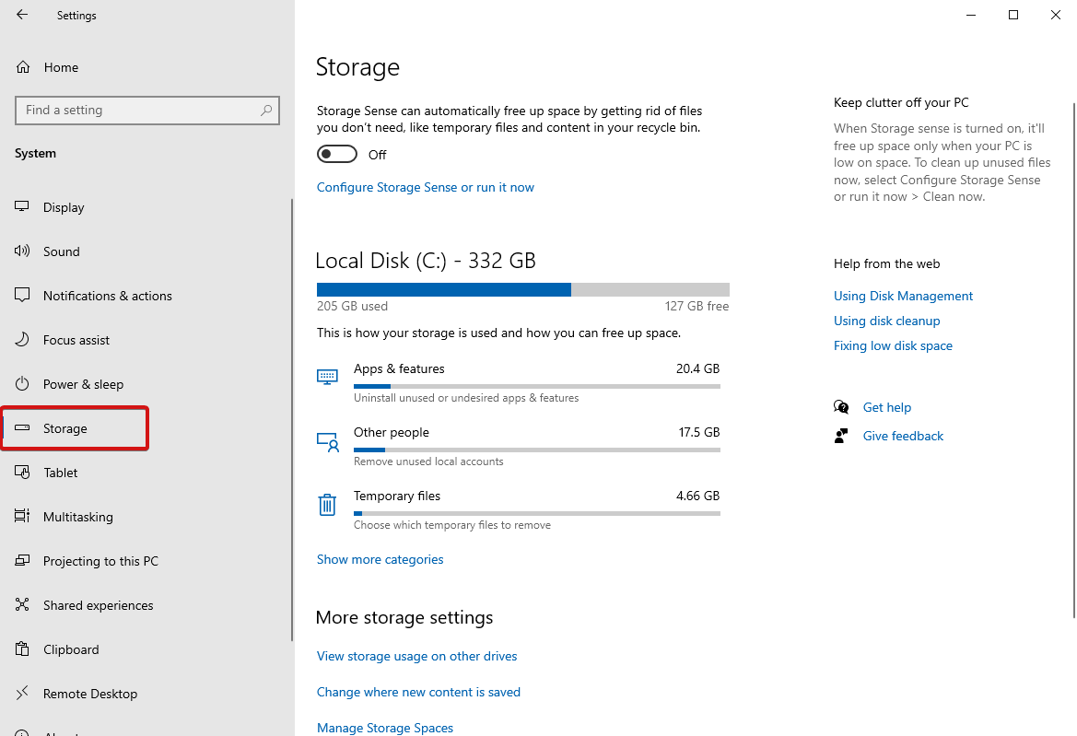The width and height of the screenshot is (1077, 736).
Task: Open Change where new content is saved
Action: point(418,692)
